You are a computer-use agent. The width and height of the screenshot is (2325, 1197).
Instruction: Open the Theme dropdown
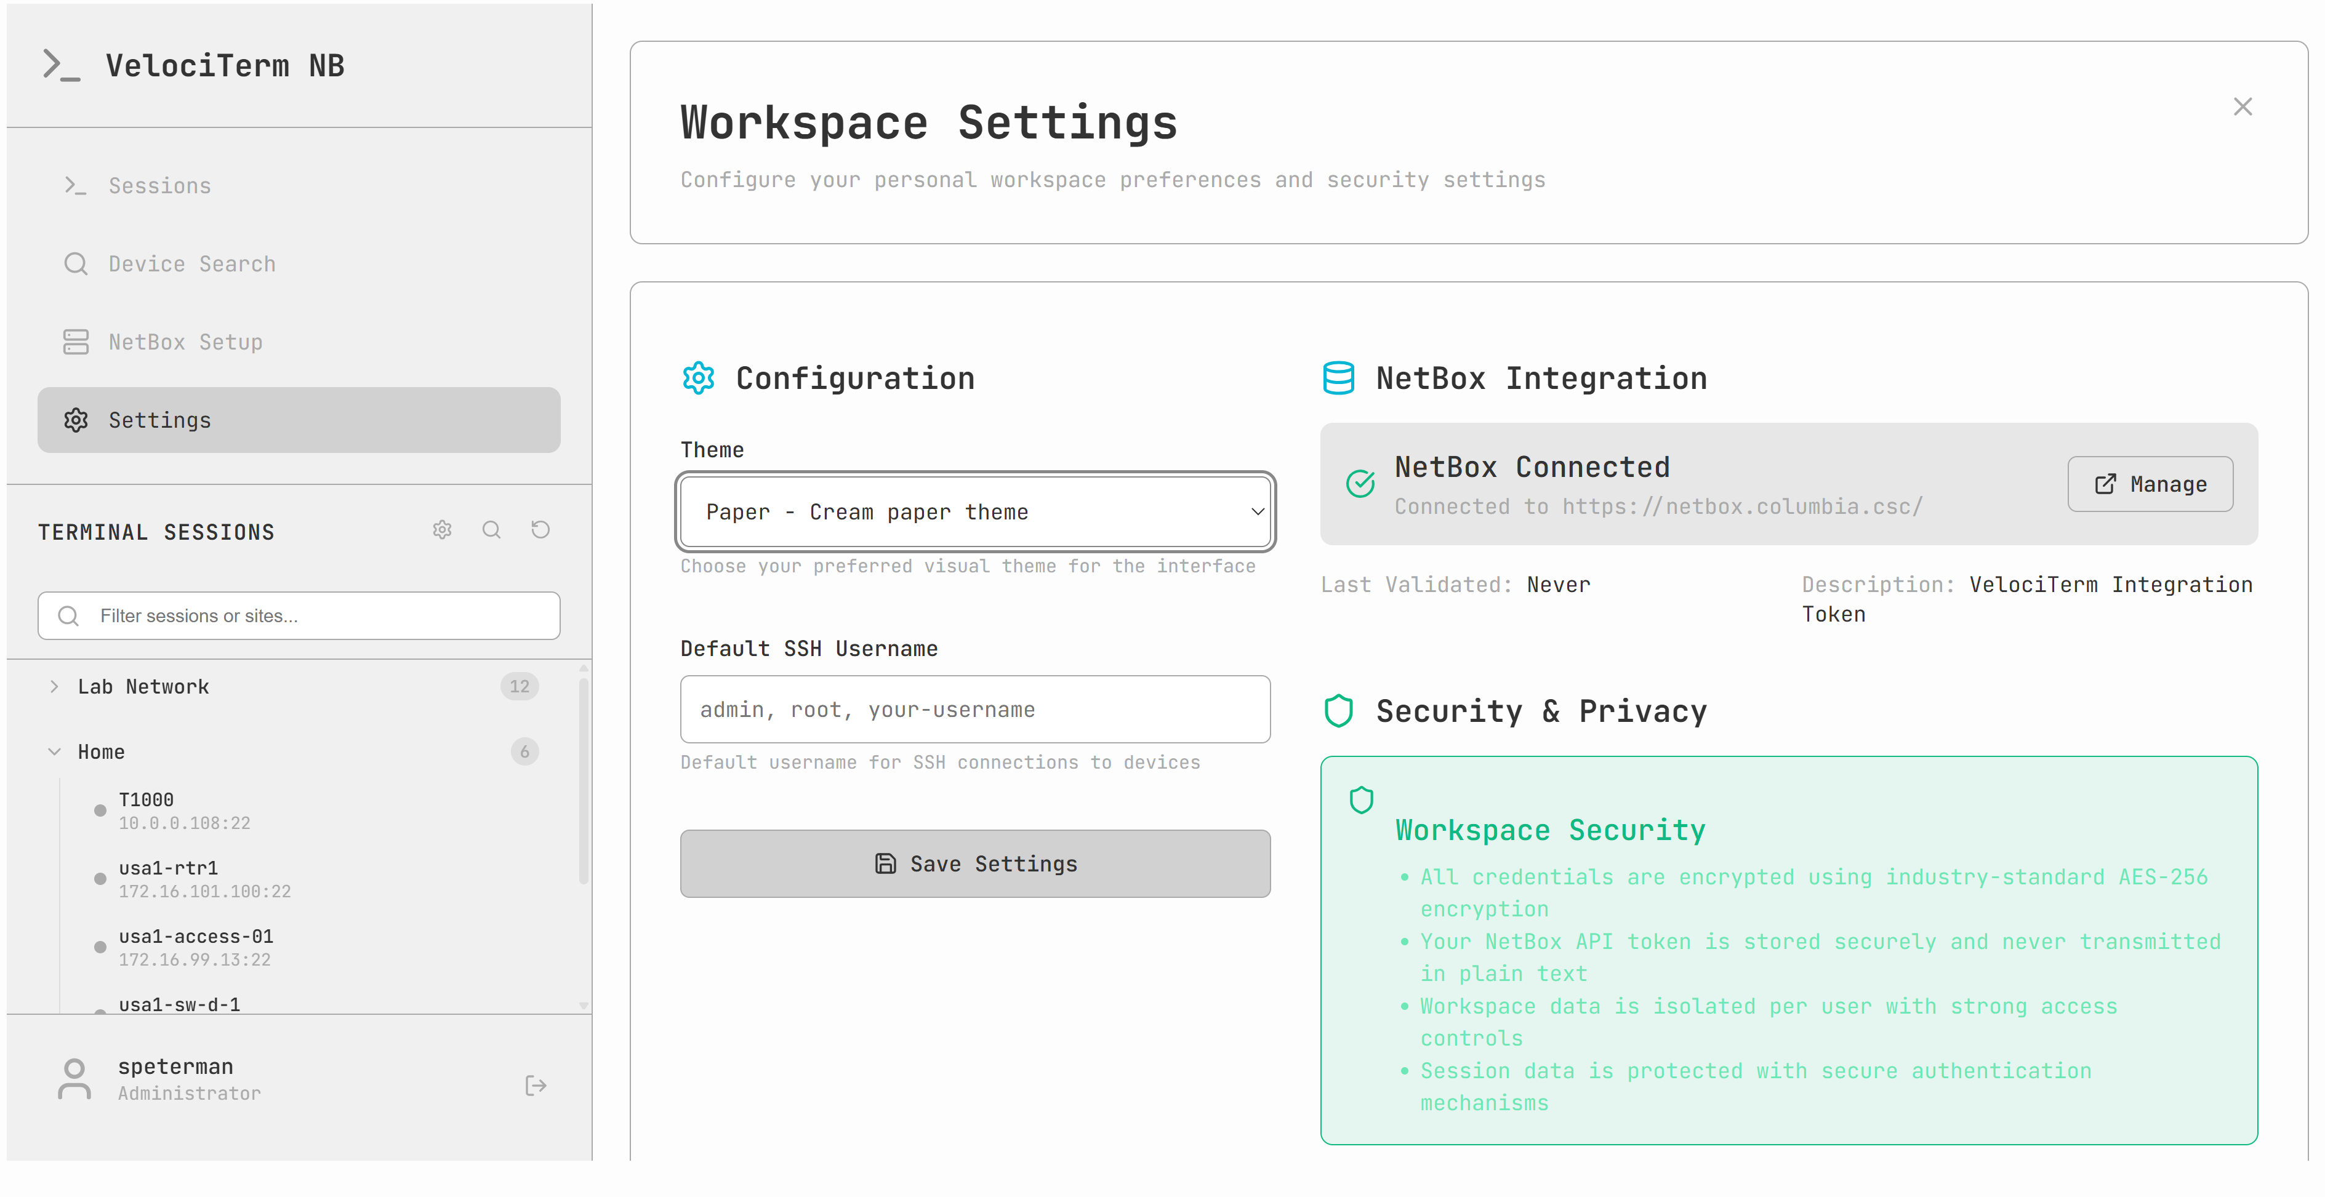point(975,513)
